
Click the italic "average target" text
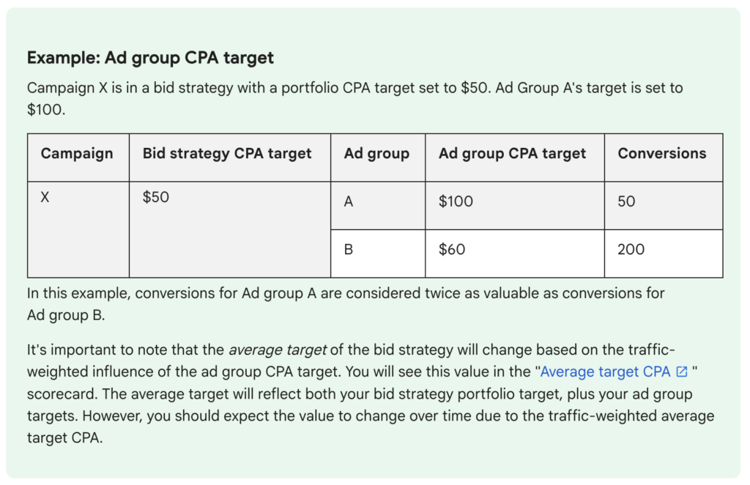pos(269,349)
